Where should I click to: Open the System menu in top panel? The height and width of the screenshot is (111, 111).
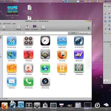click(8, 1)
